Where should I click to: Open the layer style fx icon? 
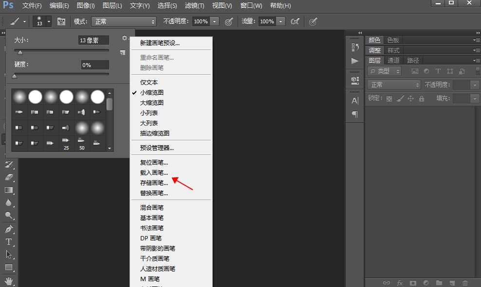[x=400, y=283]
